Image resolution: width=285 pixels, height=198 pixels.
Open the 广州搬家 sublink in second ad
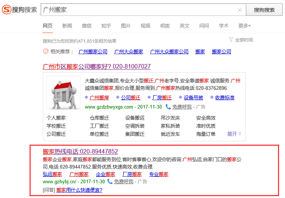79,174
